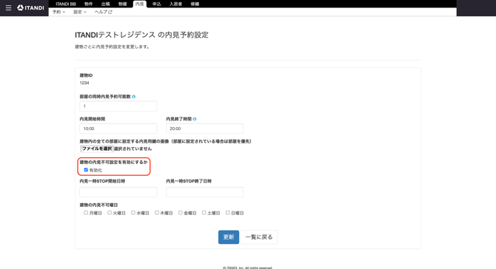Switch to the 入居者 tab
The height and width of the screenshot is (269, 496).
tap(175, 4)
